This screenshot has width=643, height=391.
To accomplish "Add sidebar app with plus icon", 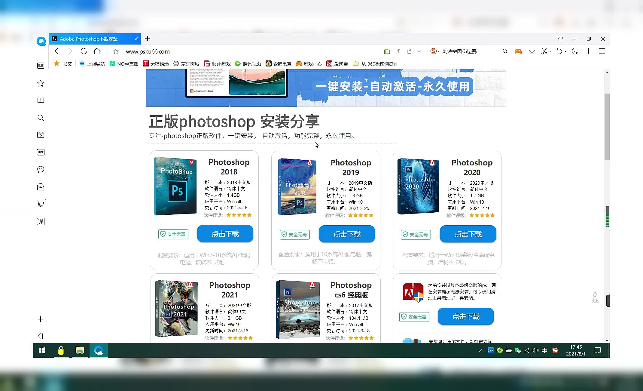I will point(41,319).
